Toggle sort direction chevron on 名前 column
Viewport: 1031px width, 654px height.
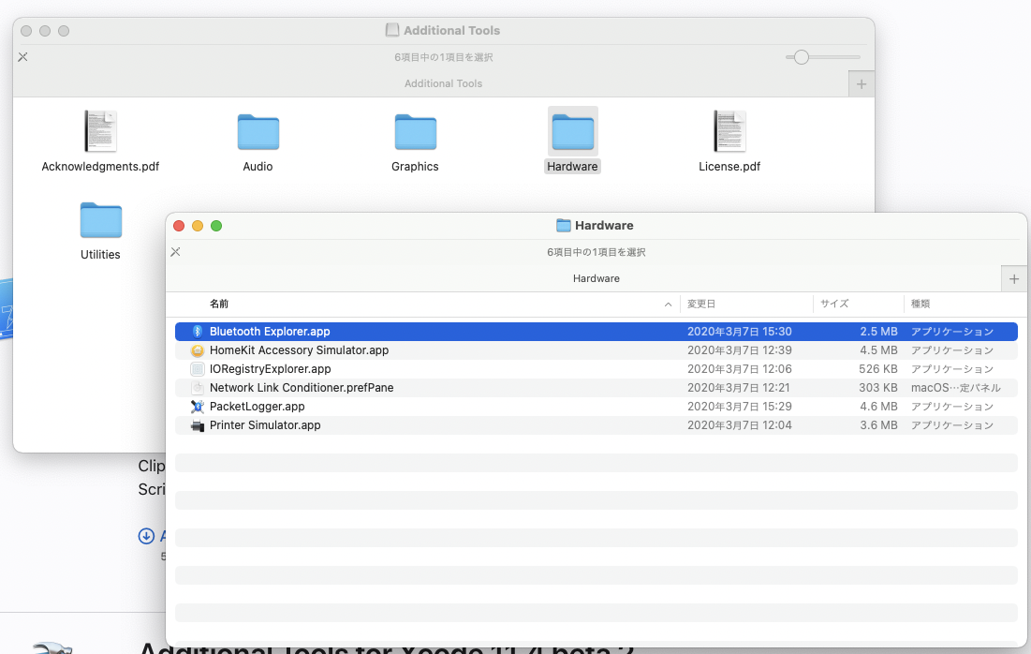pos(668,304)
